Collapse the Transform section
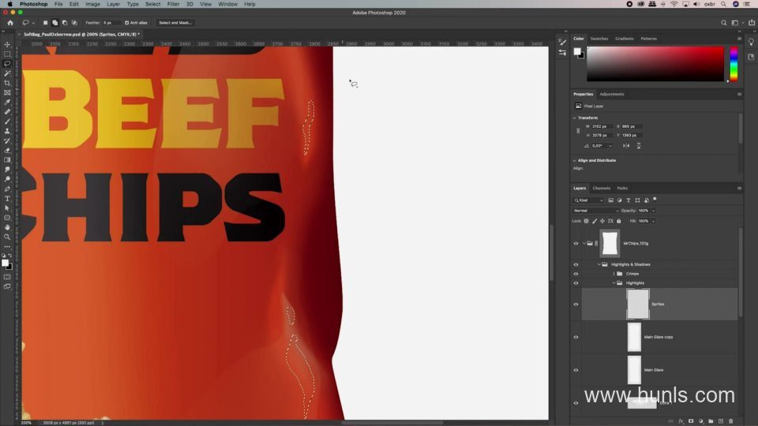Viewport: 758px width, 426px height. [574, 118]
